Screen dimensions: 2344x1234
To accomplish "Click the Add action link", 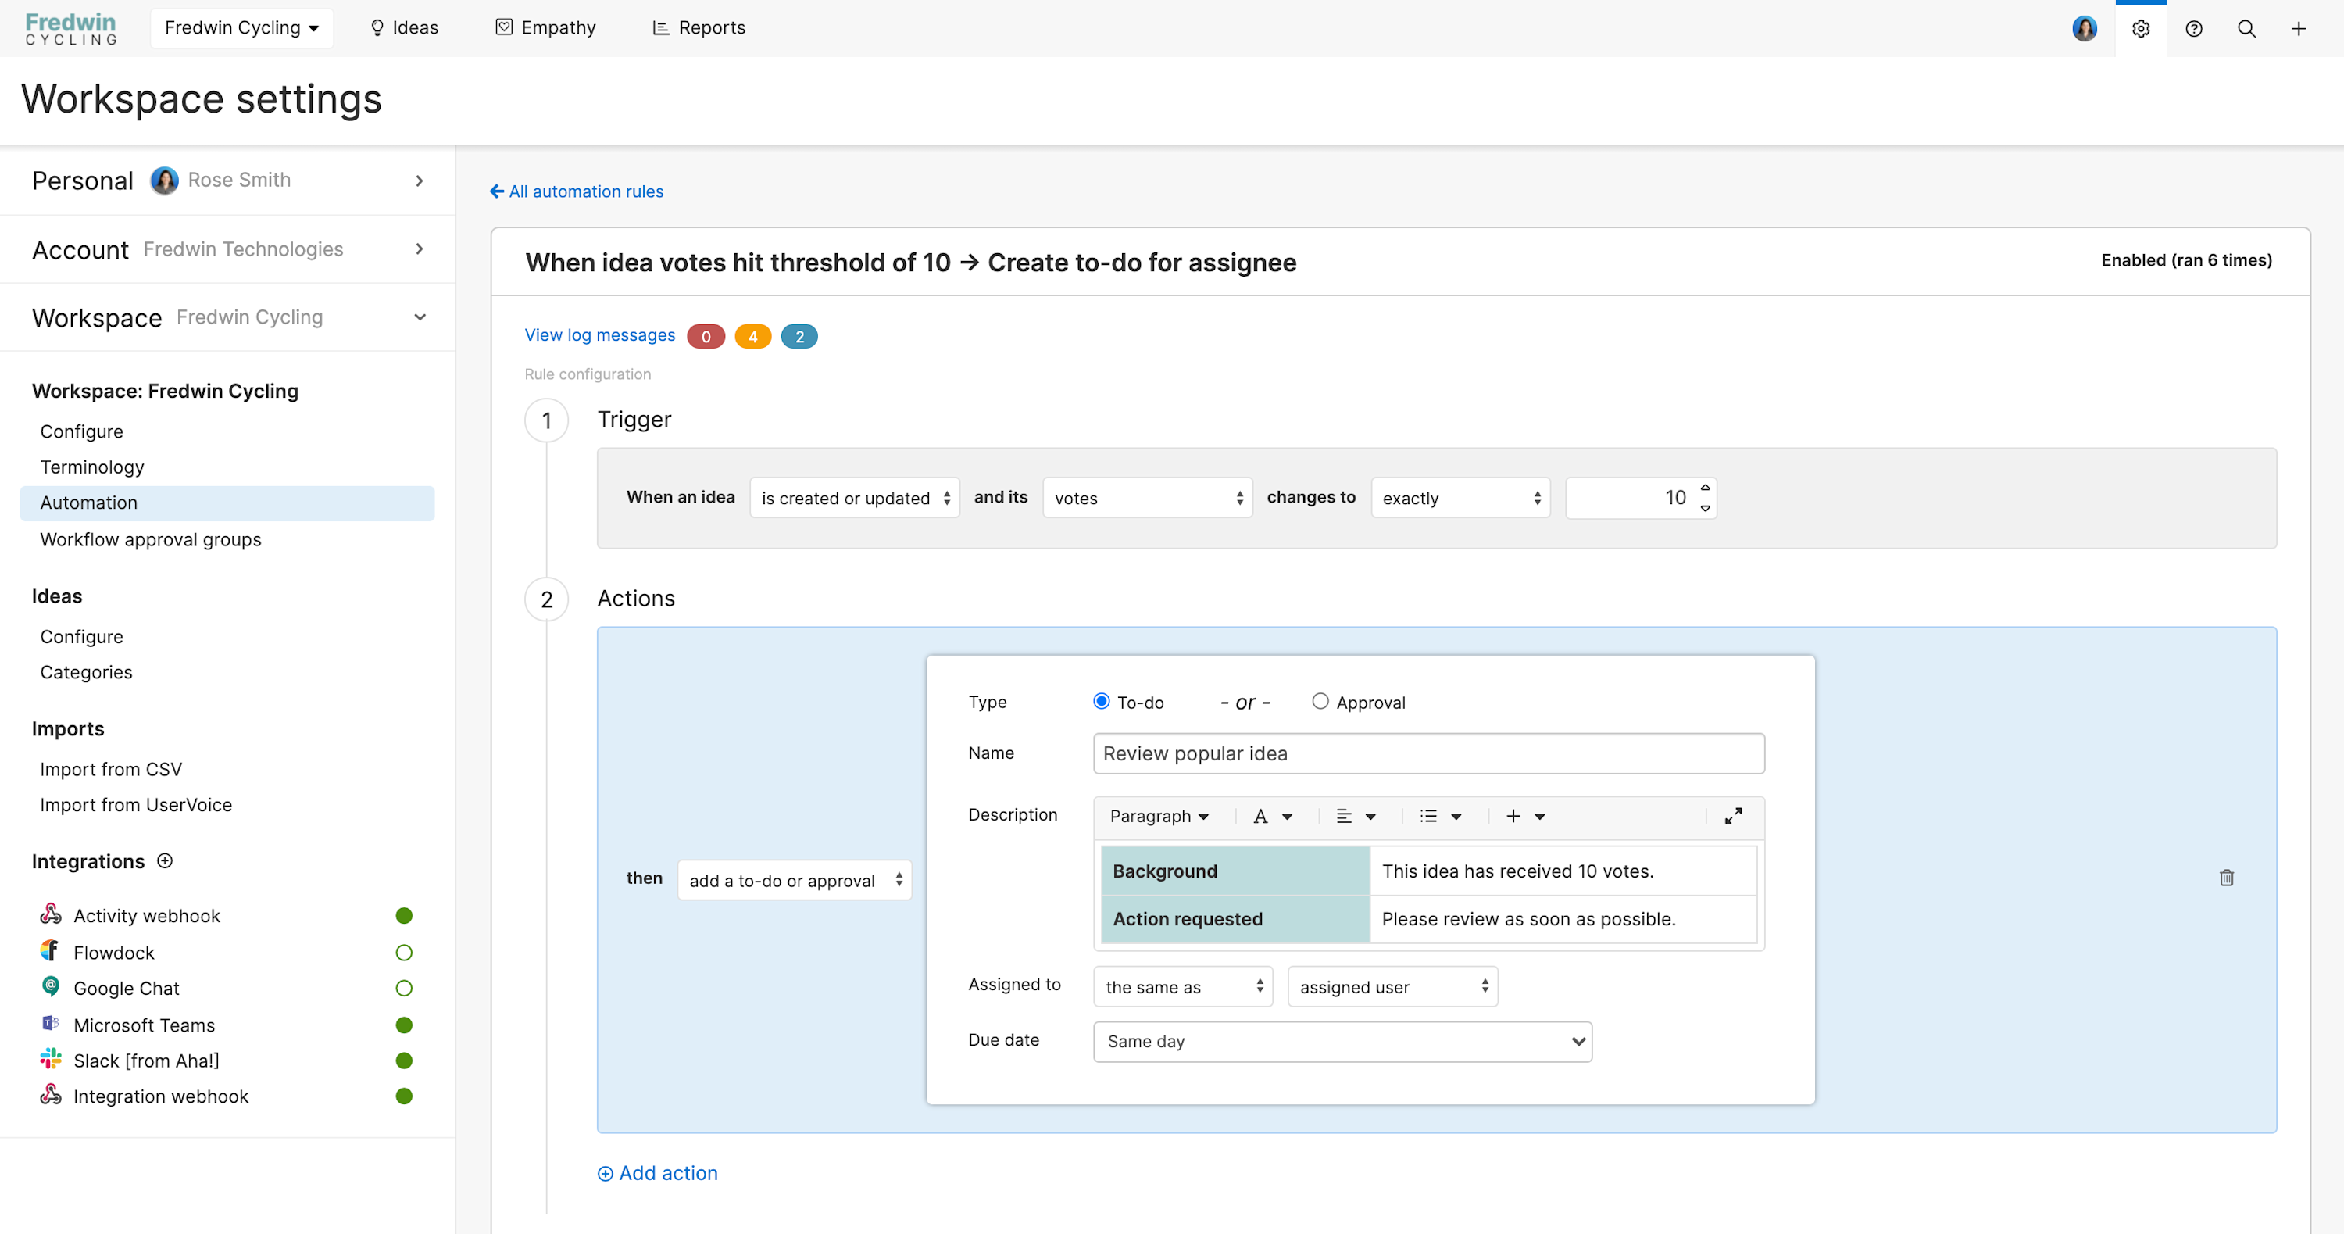I will pyautogui.click(x=657, y=1173).
